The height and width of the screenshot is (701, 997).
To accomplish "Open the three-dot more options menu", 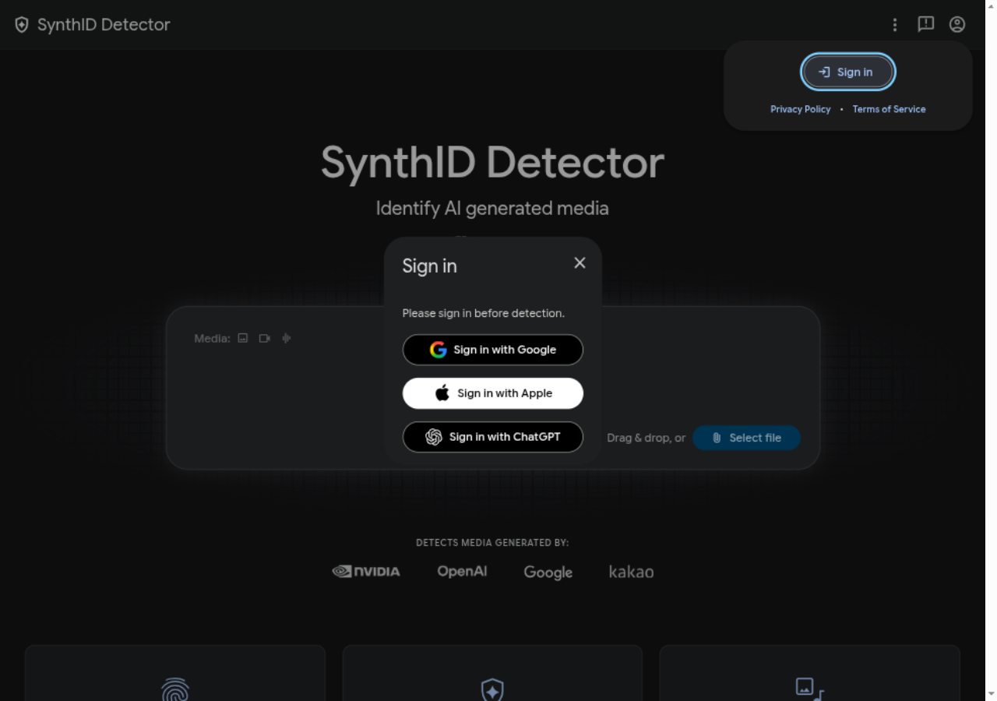I will click(x=895, y=25).
